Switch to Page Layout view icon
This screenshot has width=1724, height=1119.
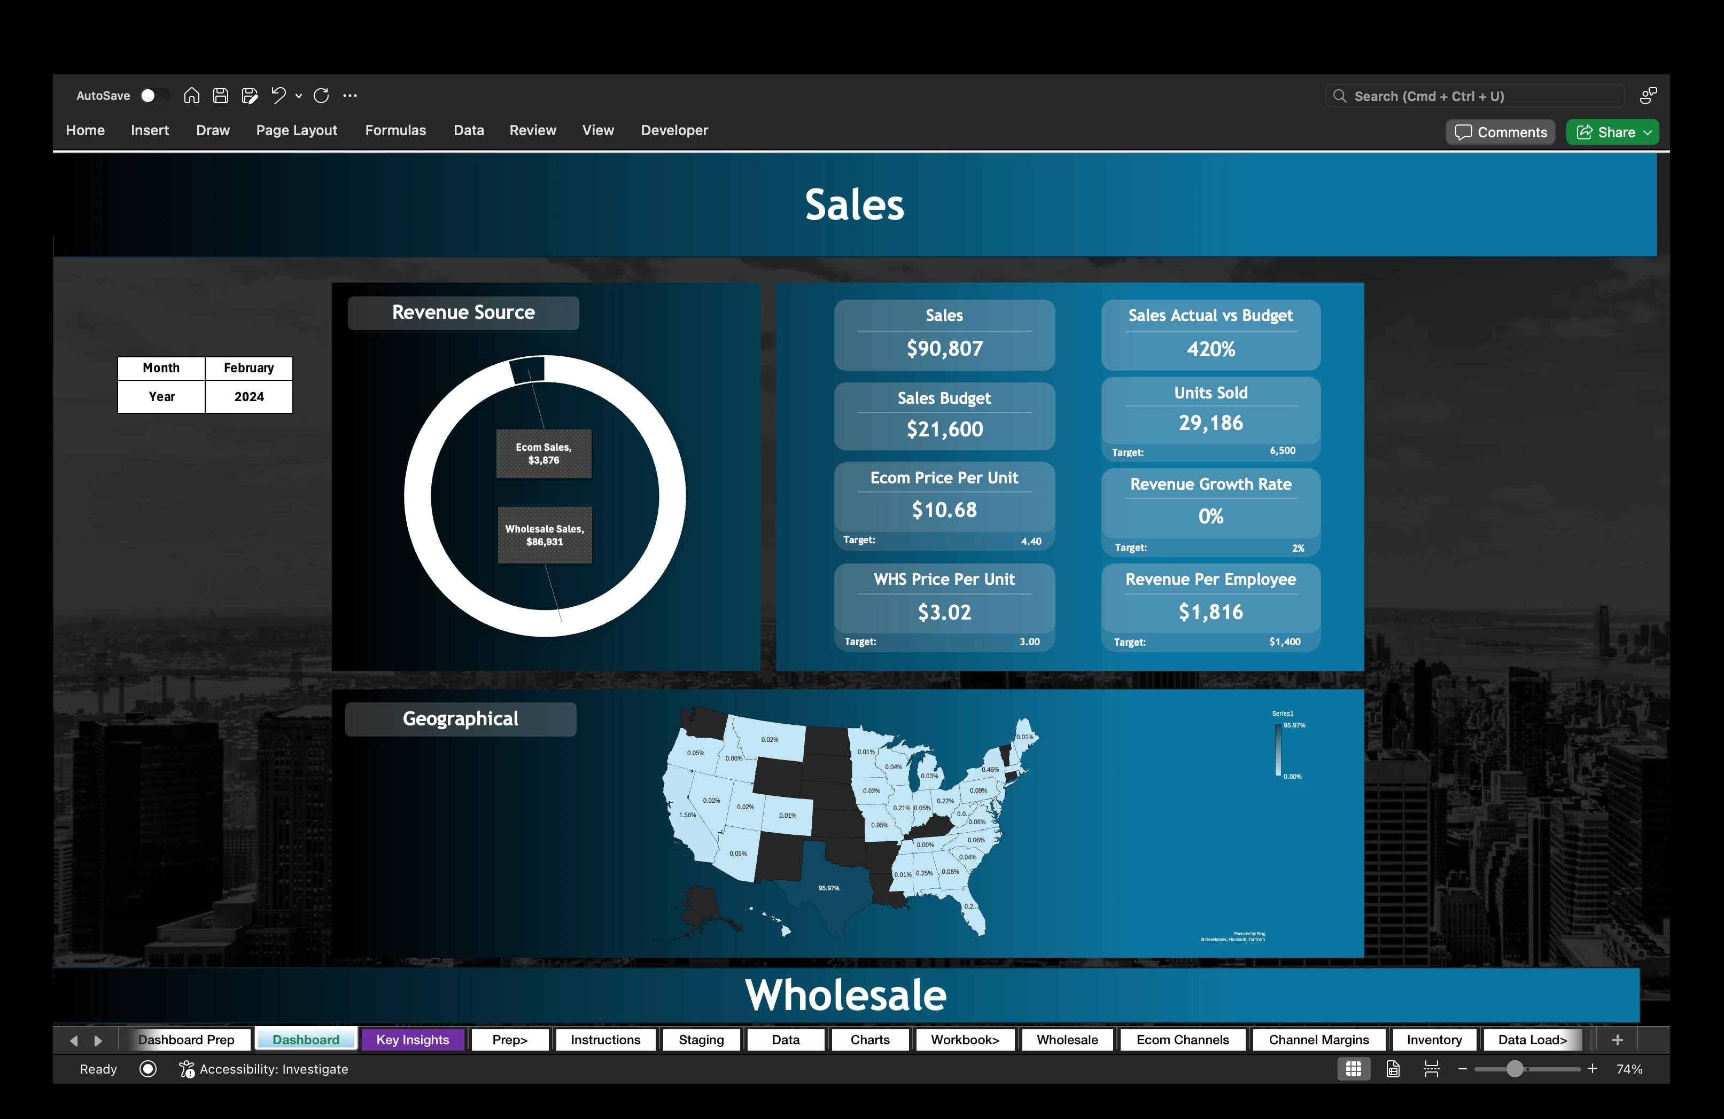pyautogui.click(x=1393, y=1069)
